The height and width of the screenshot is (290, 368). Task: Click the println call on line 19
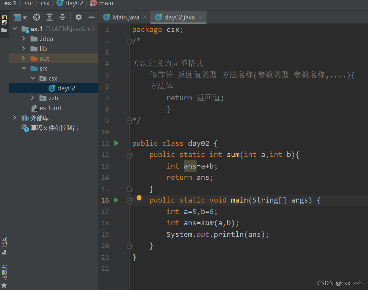(228, 235)
